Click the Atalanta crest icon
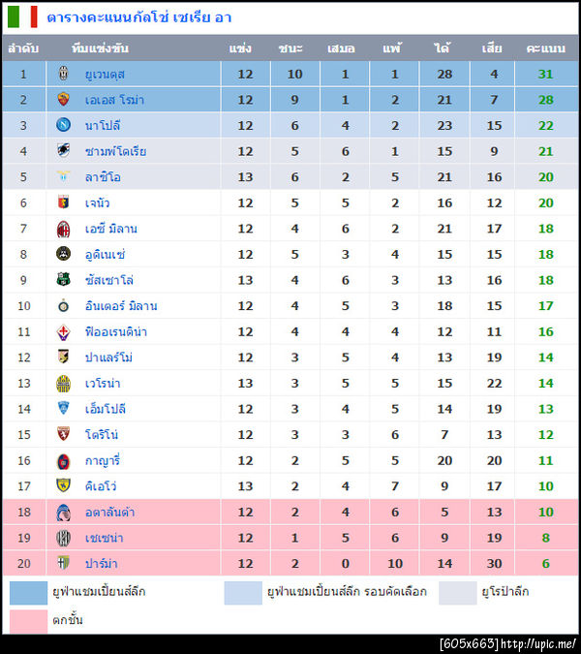The width and height of the screenshot is (581, 654). 64,512
